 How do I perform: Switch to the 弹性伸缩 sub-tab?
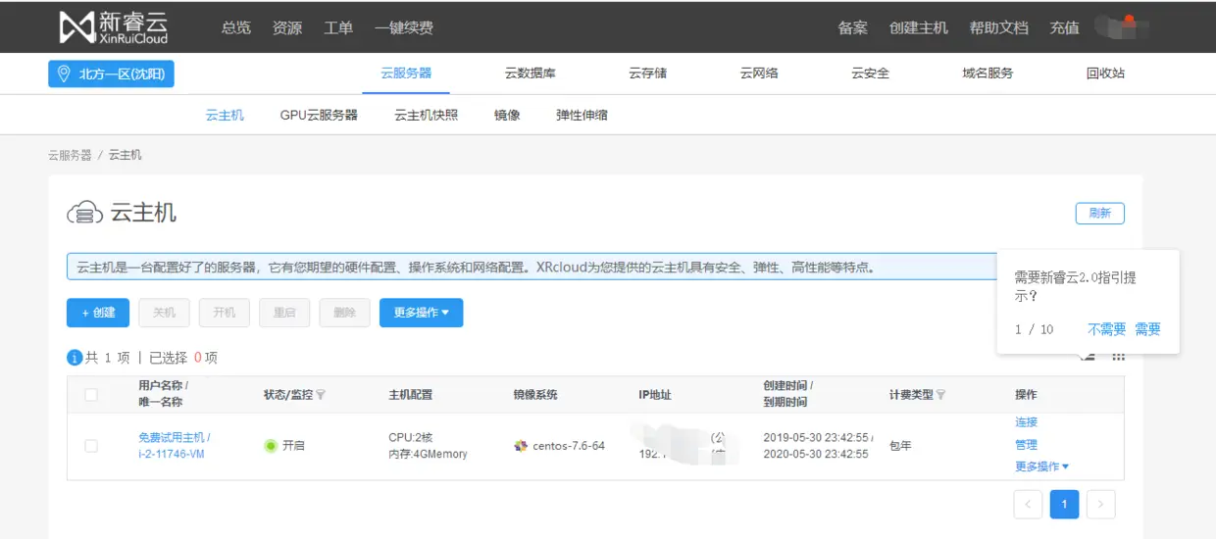coord(582,115)
